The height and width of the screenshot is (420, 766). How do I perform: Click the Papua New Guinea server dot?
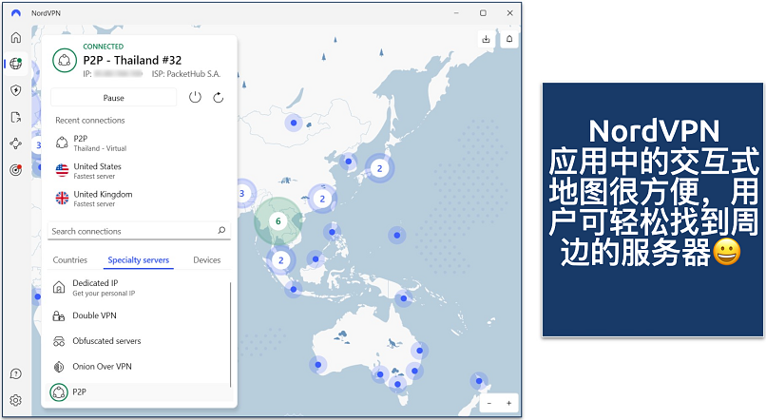(404, 298)
